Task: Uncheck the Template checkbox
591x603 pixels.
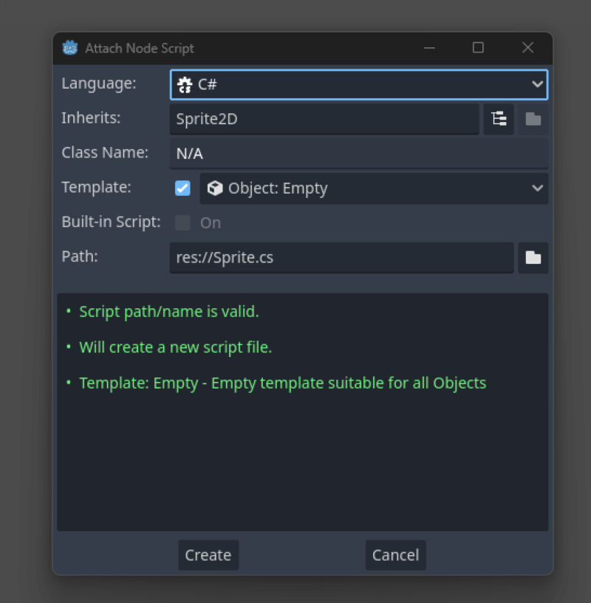Action: tap(182, 188)
